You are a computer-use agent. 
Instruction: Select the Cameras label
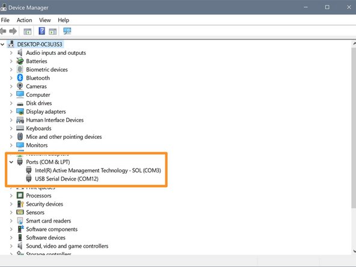point(36,86)
